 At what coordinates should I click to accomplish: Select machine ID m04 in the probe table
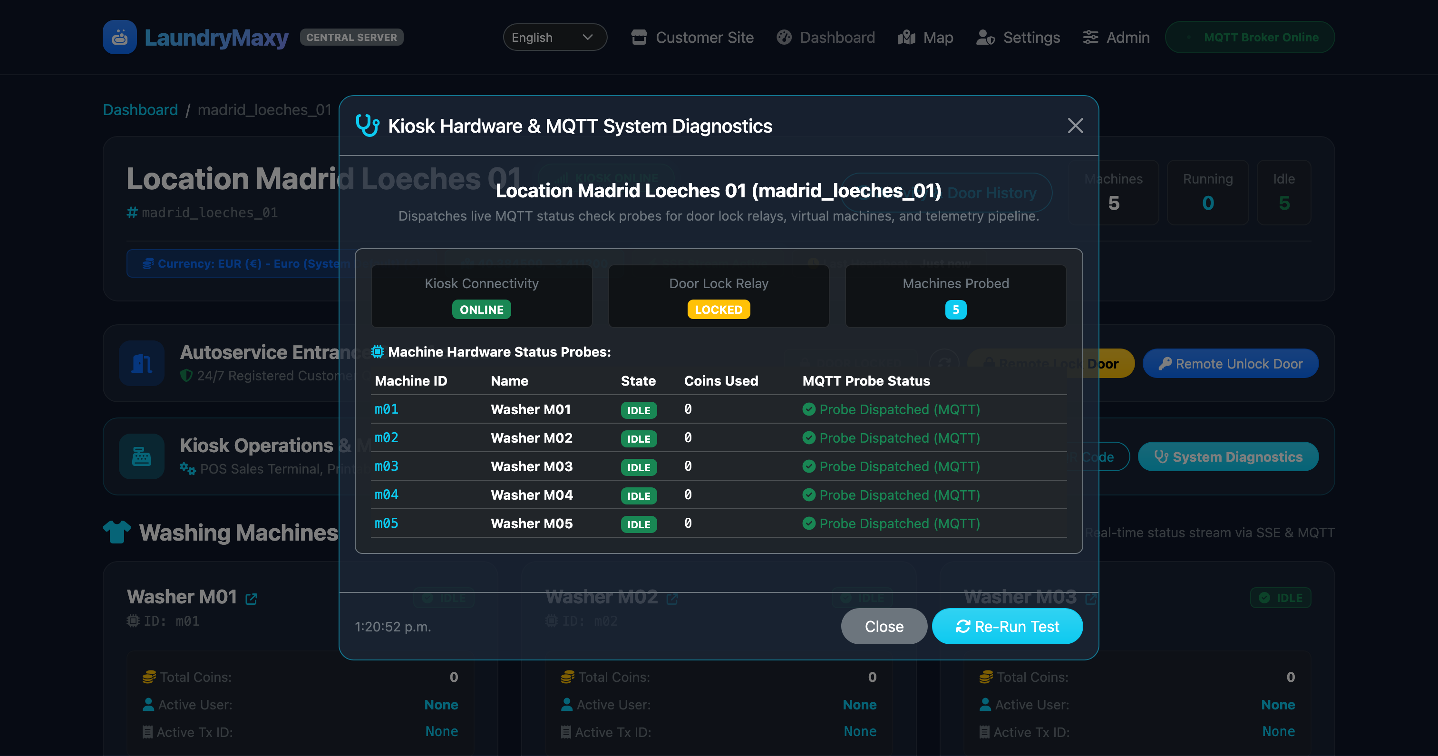386,494
